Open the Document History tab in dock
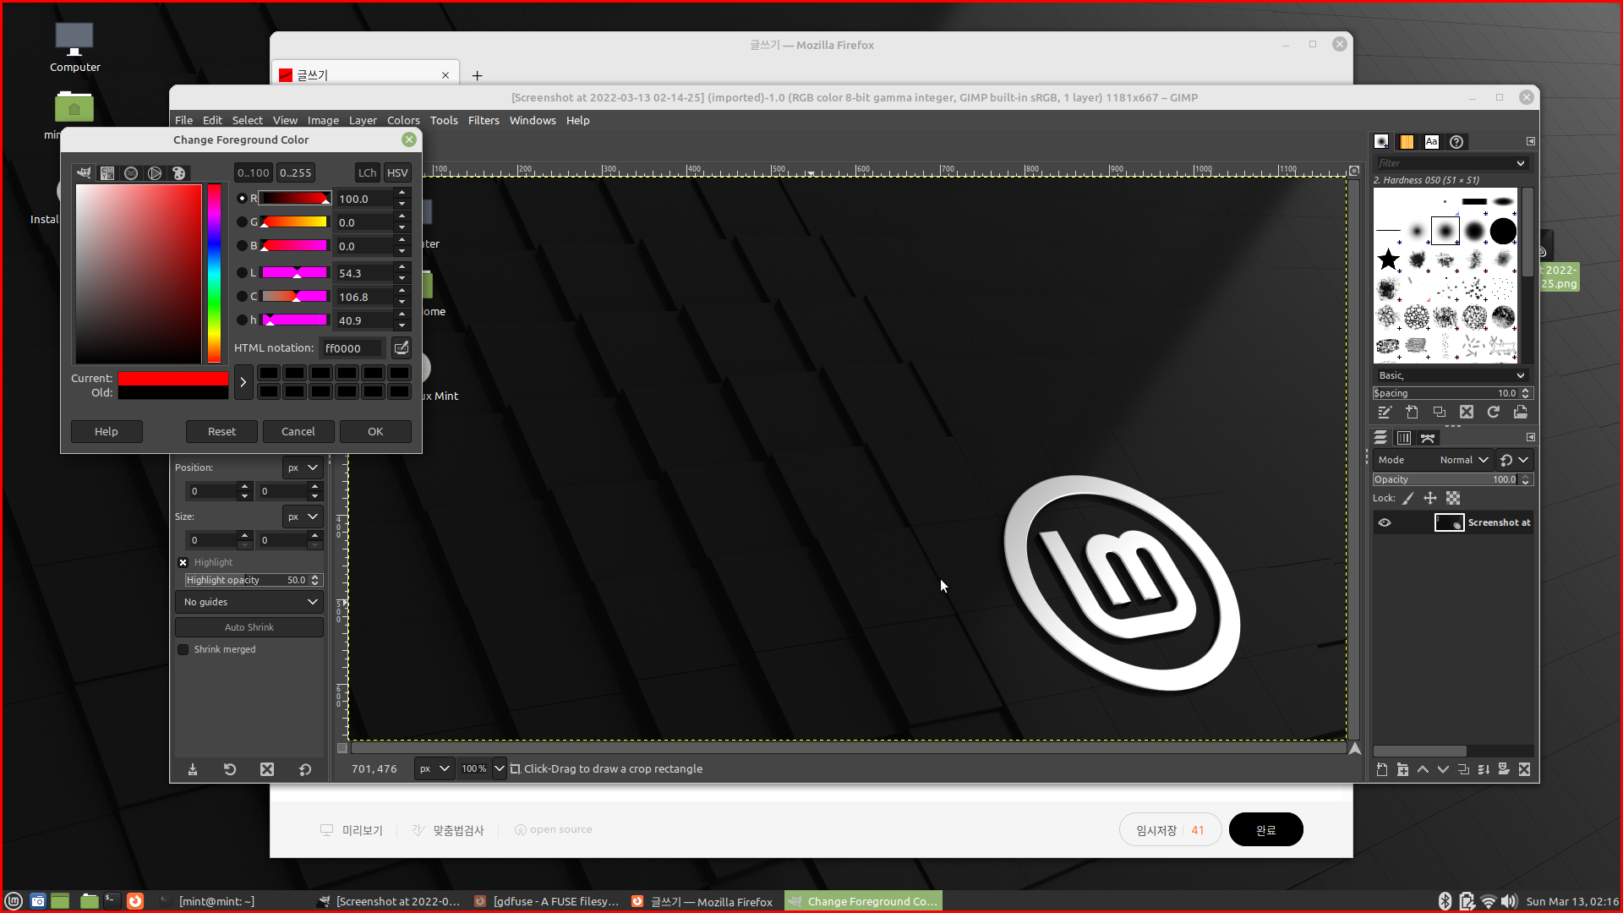The image size is (1623, 913). pyautogui.click(x=1456, y=142)
